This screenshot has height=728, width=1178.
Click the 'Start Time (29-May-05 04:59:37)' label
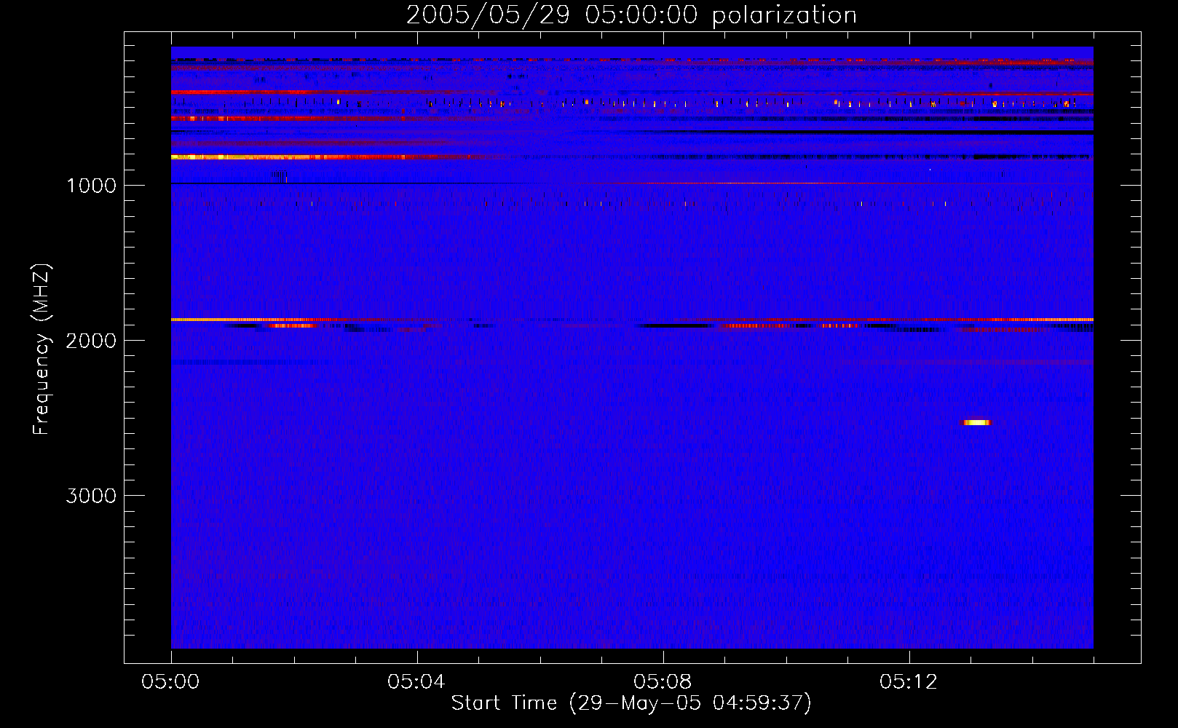coord(631,703)
